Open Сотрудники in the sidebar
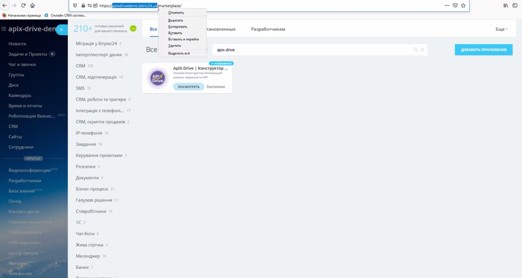 (21, 147)
